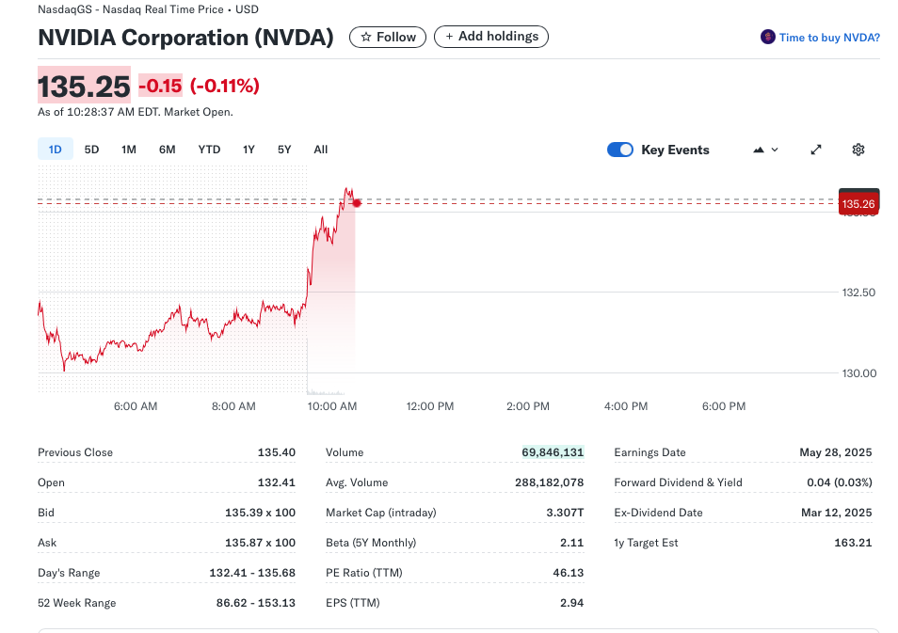Open chart settings gear icon

858,150
